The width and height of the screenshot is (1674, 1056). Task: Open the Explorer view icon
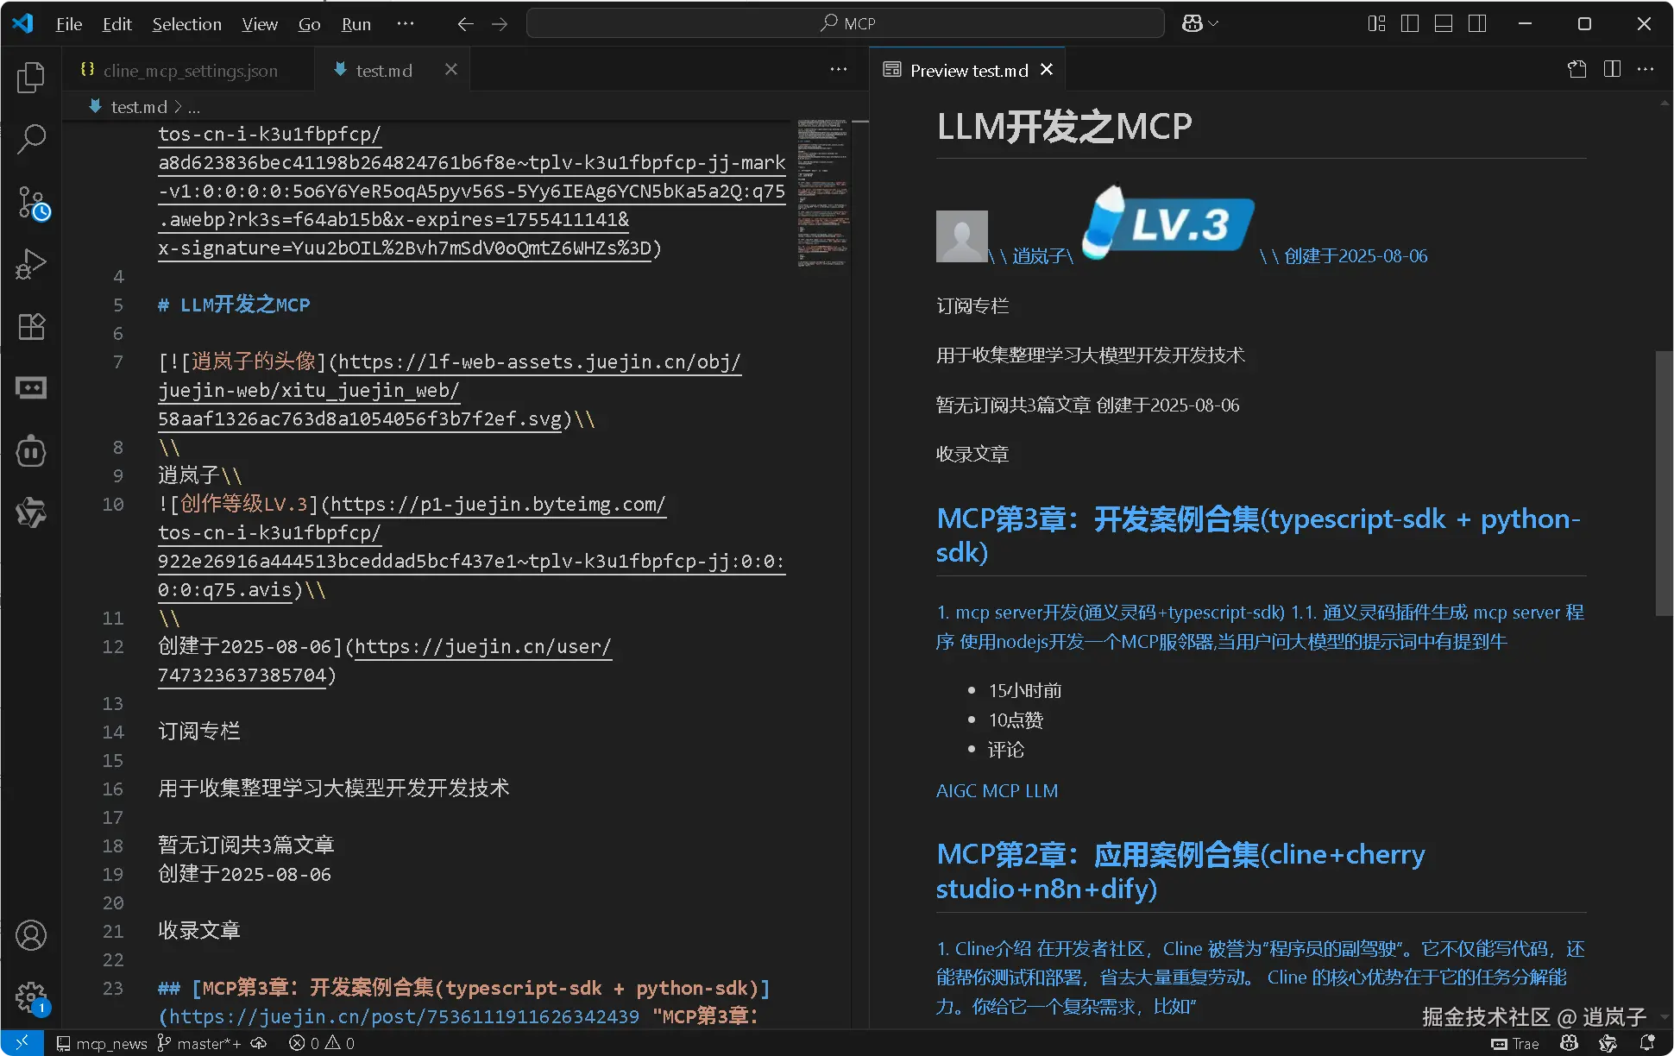coord(31,78)
